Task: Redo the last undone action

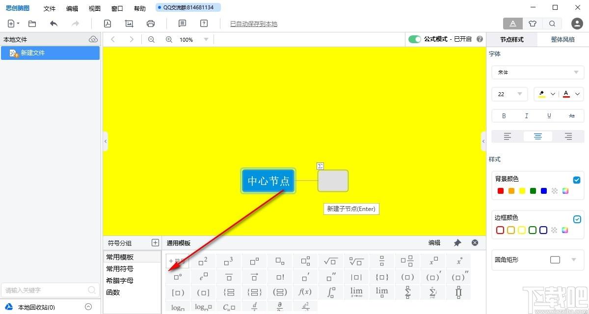Action: click(x=75, y=24)
